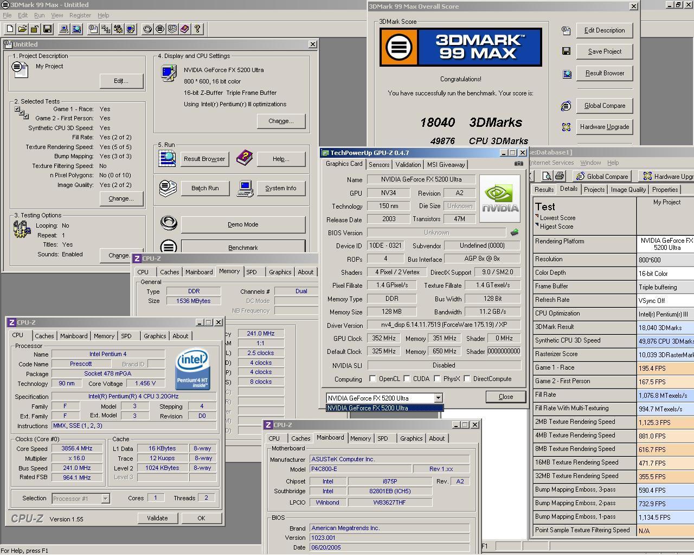694x555 pixels.
Task: Click the Core Speed value 3856.4 MHz
Action: 77,448
